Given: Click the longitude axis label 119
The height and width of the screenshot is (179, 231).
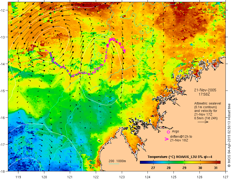Looking at the screenshot, I should tap(18, 177).
